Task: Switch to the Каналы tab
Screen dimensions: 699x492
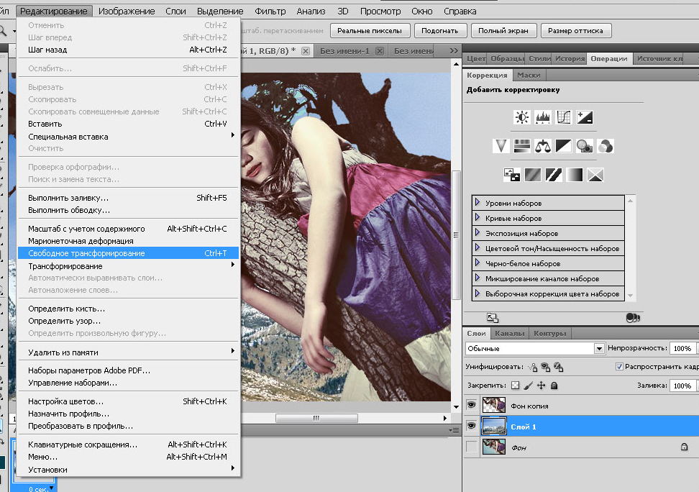Action: pos(510,333)
